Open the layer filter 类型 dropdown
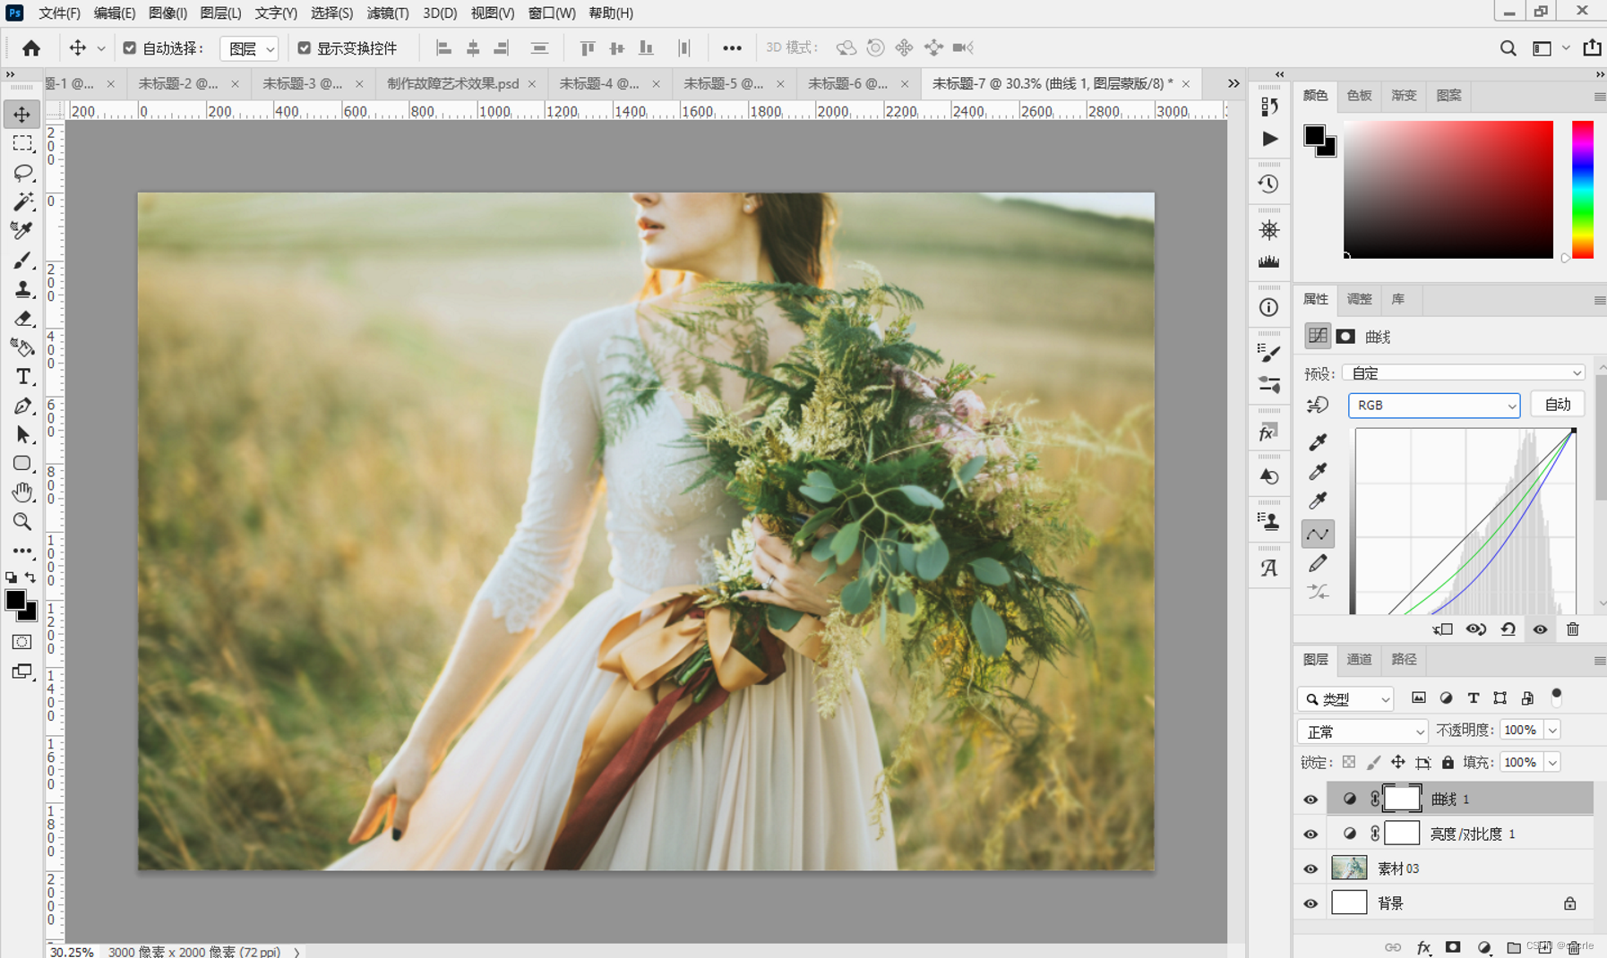This screenshot has width=1607, height=958. 1345,699
